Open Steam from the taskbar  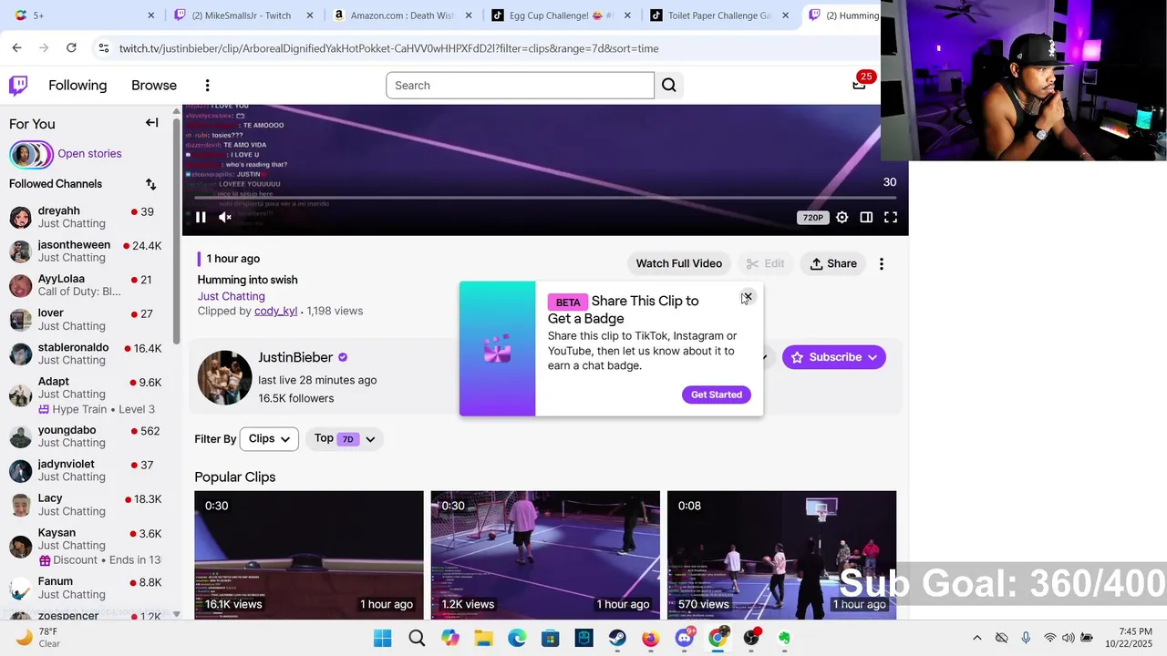pos(617,638)
